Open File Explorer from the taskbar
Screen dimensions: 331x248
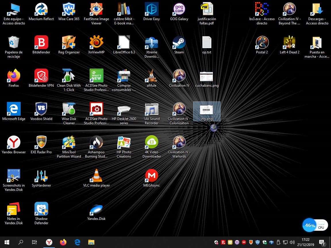coord(91,242)
